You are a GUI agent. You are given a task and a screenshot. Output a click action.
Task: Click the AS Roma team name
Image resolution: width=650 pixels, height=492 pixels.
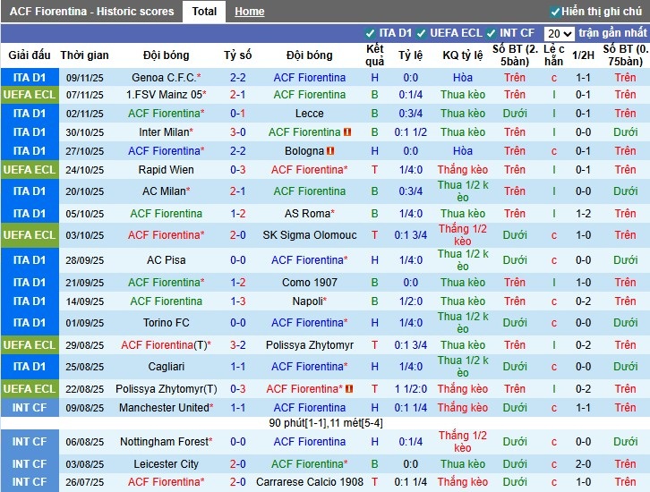[307, 214]
